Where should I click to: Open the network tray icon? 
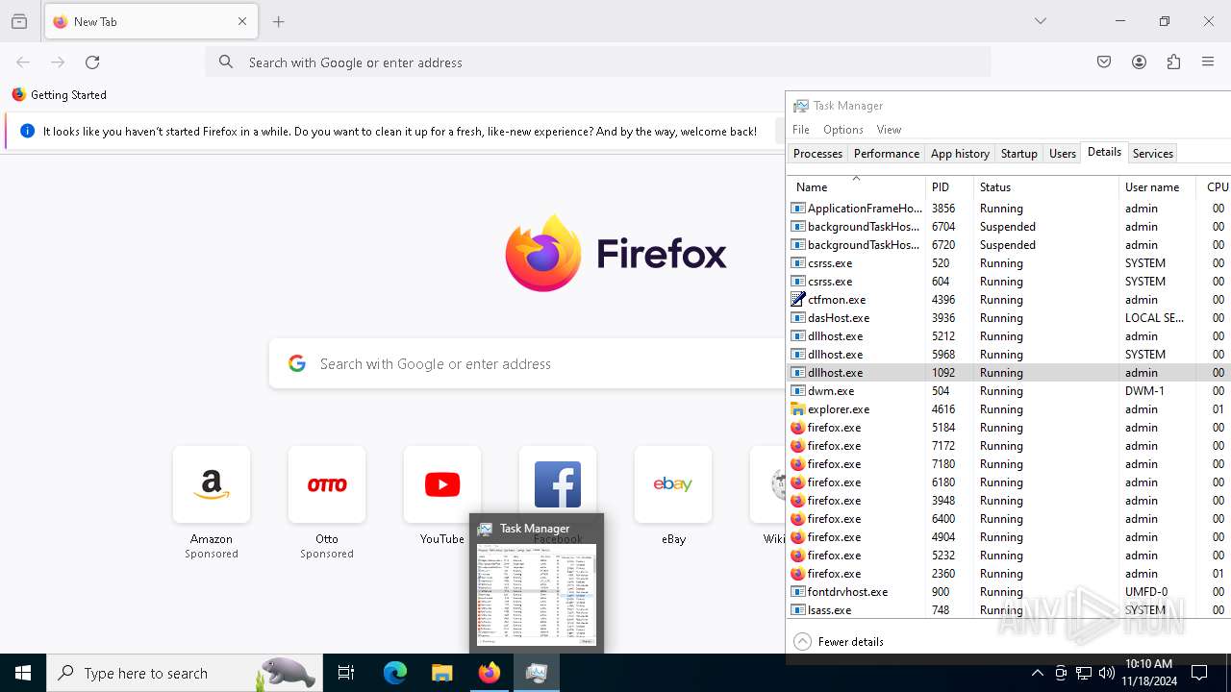point(1084,673)
